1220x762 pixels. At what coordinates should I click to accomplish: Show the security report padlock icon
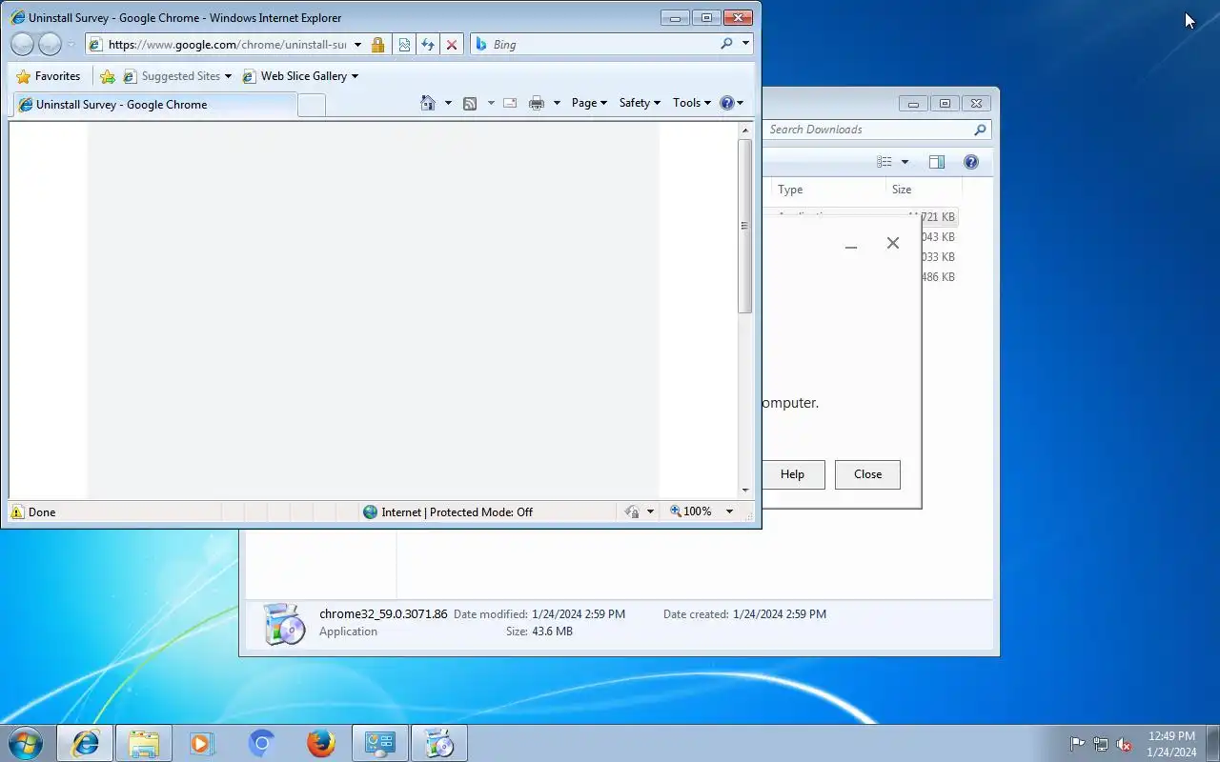coord(378,45)
